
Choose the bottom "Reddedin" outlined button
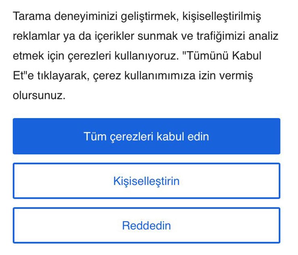pos(146,225)
